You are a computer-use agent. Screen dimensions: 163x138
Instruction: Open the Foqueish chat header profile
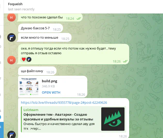click(15, 4)
